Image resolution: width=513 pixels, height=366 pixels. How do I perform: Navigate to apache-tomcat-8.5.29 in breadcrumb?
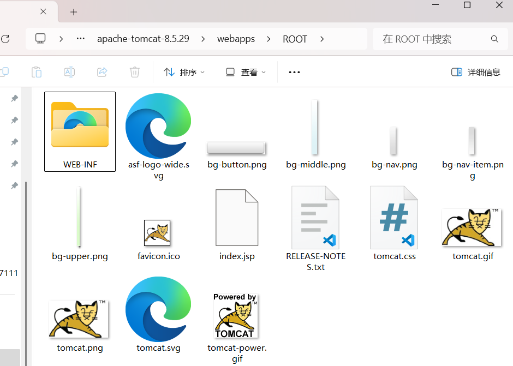tap(143, 39)
